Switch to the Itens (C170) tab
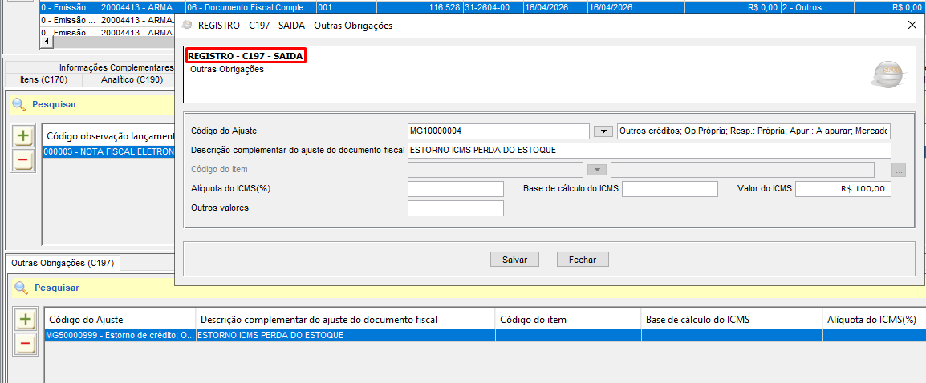 [x=43, y=80]
